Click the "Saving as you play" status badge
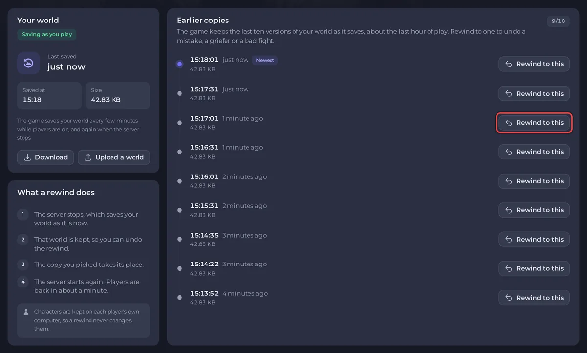 point(47,35)
